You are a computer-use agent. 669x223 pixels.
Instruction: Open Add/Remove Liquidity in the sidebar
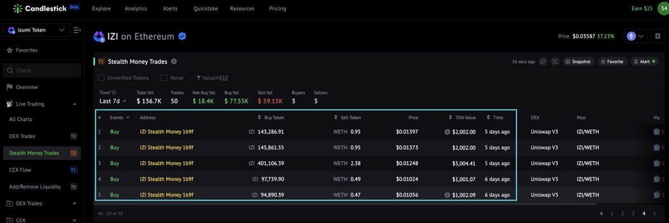click(x=43, y=187)
